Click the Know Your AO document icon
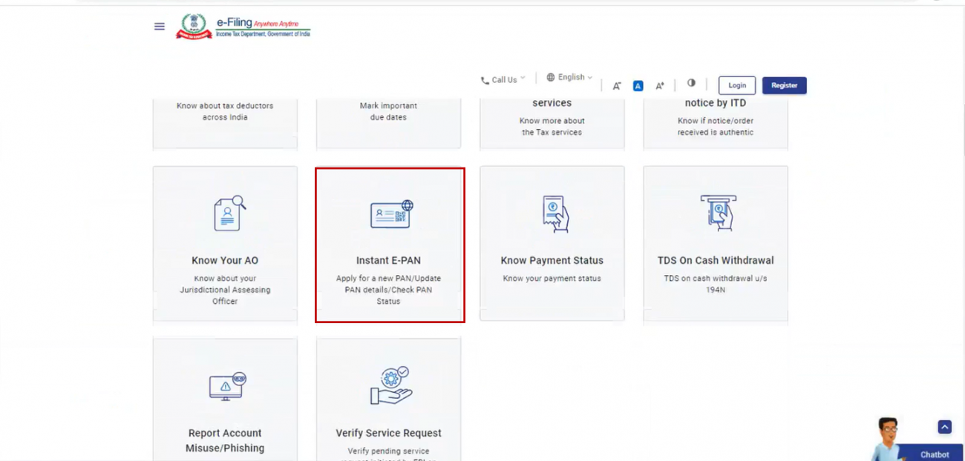Viewport: 965px width, 461px height. coord(225,214)
